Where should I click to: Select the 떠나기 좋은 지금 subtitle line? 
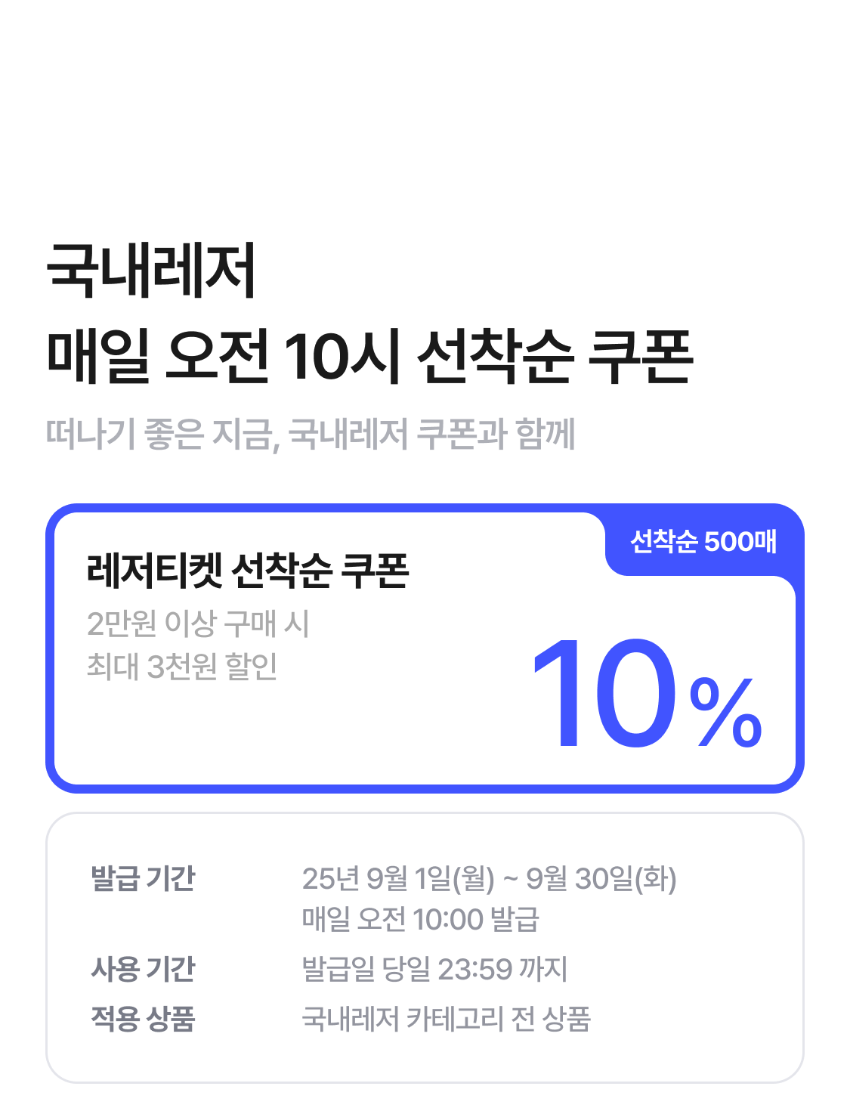pos(311,435)
